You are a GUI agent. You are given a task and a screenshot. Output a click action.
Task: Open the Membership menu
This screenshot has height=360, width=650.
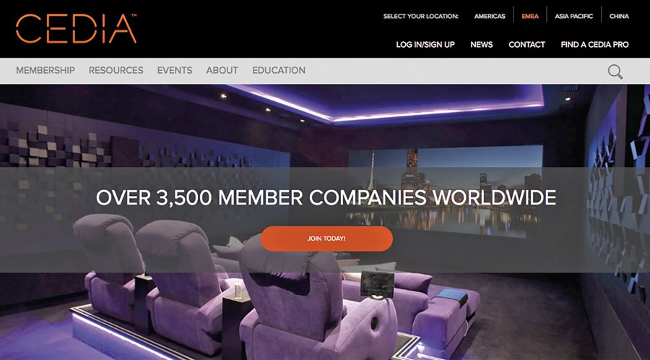pos(45,71)
